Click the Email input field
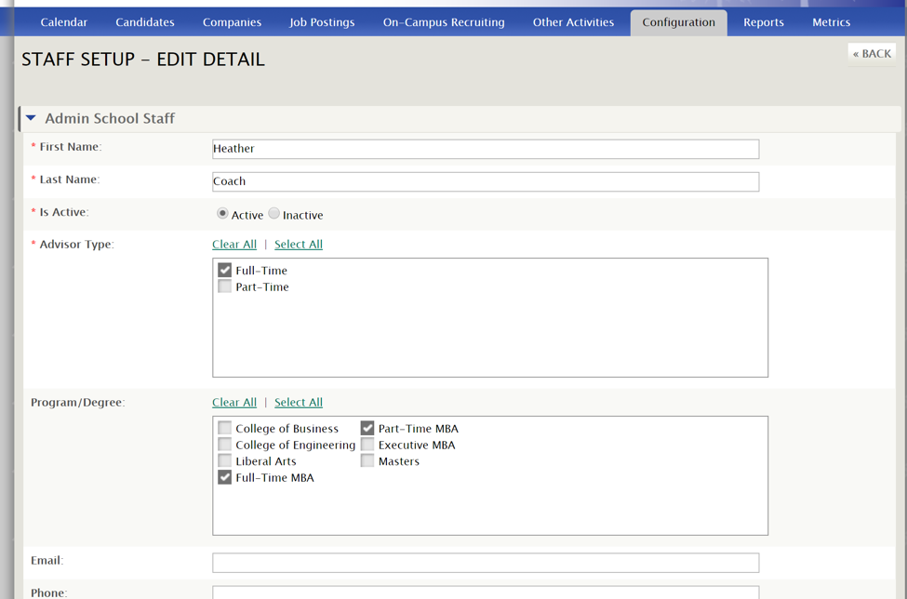Viewport: 907px width, 599px height. pyautogui.click(x=486, y=563)
